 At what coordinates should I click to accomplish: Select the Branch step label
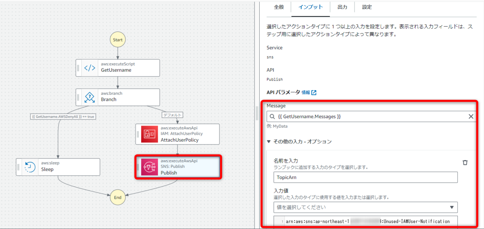108,99
